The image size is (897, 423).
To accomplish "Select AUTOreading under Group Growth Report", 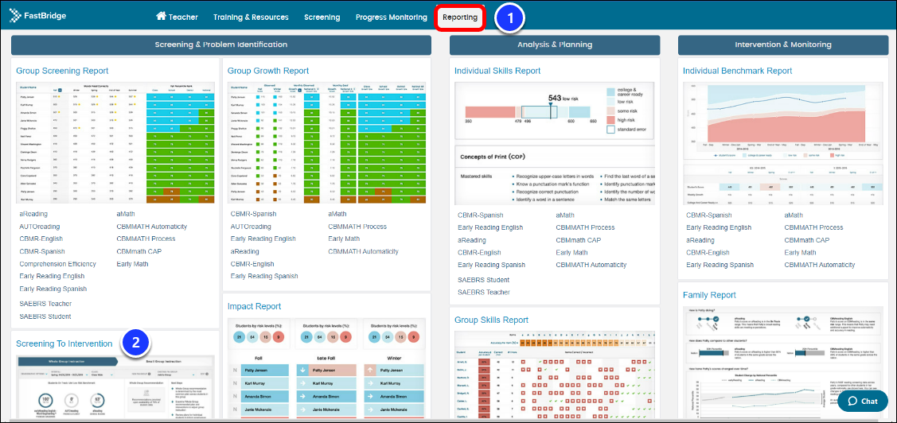I will coord(251,227).
